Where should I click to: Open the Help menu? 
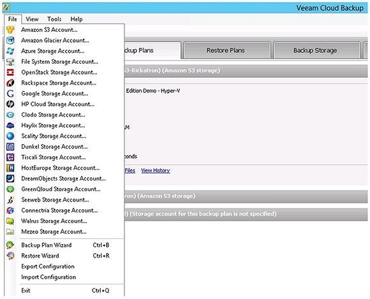[x=77, y=19]
